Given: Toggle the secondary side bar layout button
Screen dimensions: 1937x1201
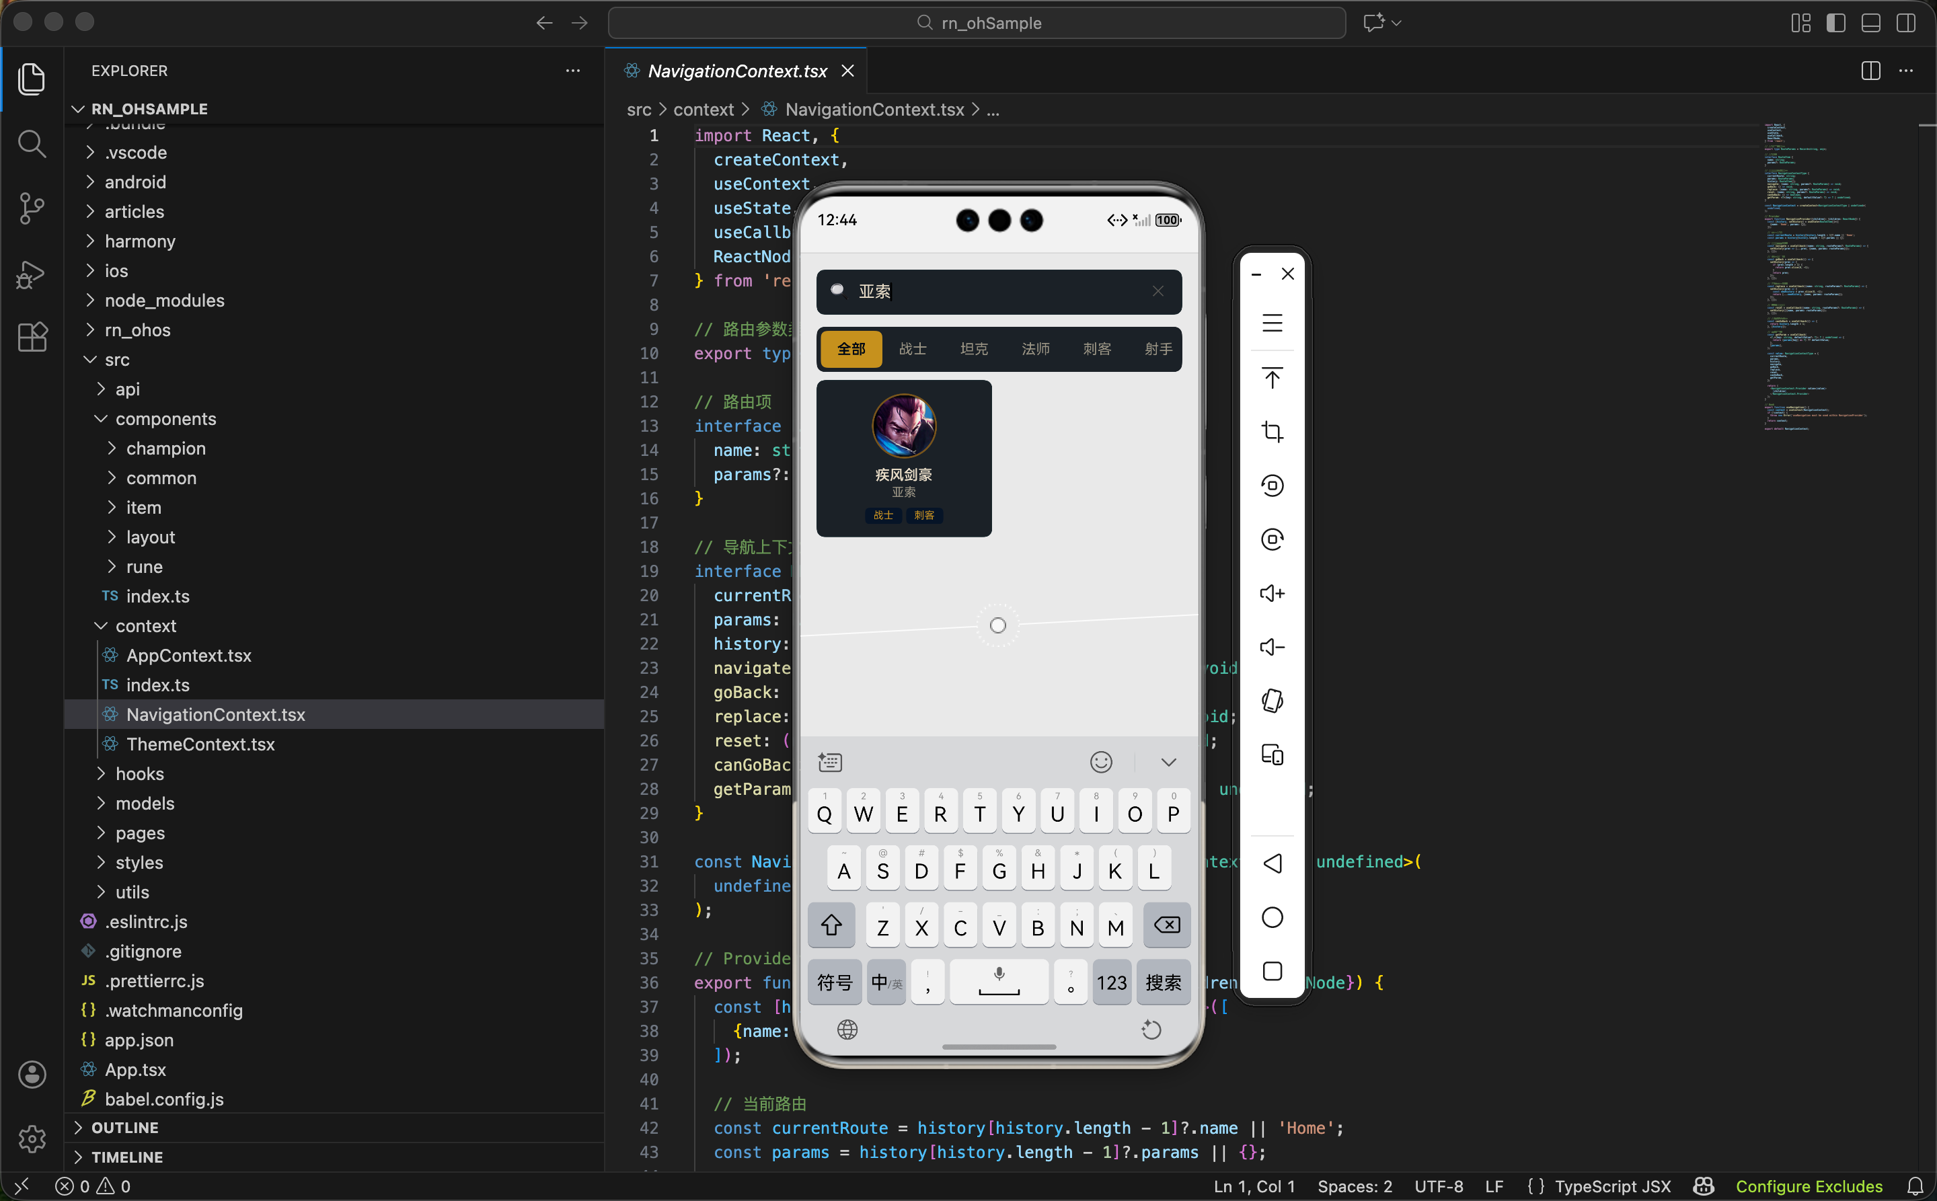Looking at the screenshot, I should click(x=1905, y=23).
